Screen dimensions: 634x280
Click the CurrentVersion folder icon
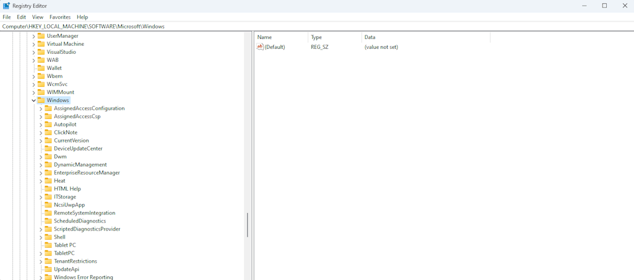pyautogui.click(x=48, y=141)
